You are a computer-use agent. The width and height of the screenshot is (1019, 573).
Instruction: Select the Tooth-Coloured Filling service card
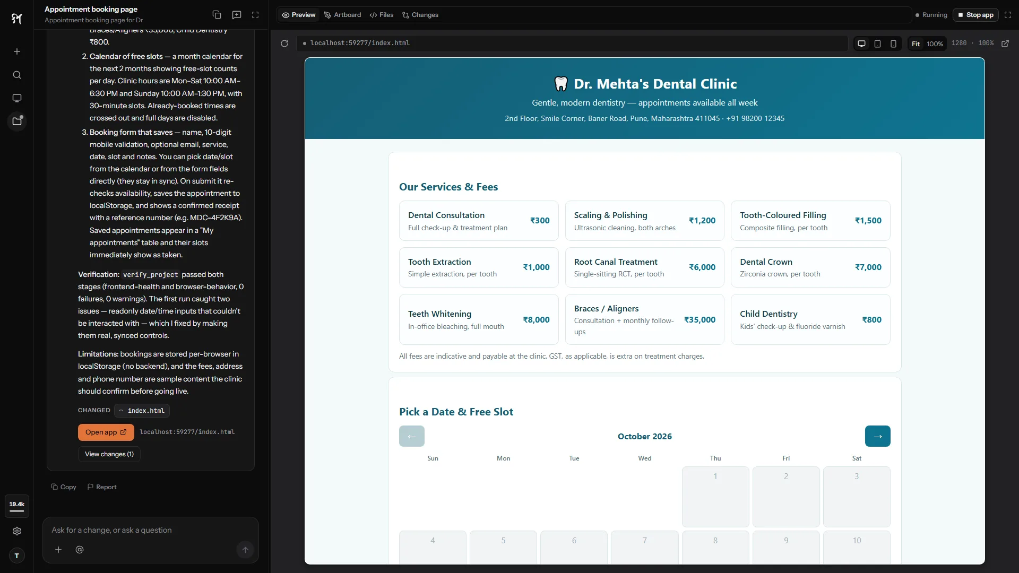pos(810,221)
